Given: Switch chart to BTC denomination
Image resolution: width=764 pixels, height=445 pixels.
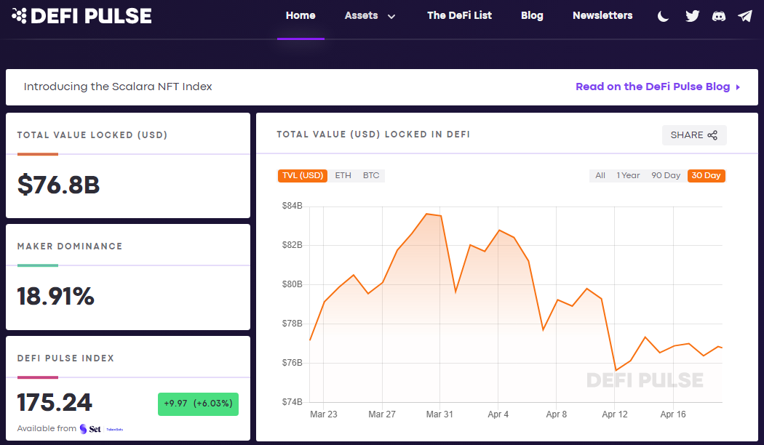Looking at the screenshot, I should pyautogui.click(x=371, y=176).
